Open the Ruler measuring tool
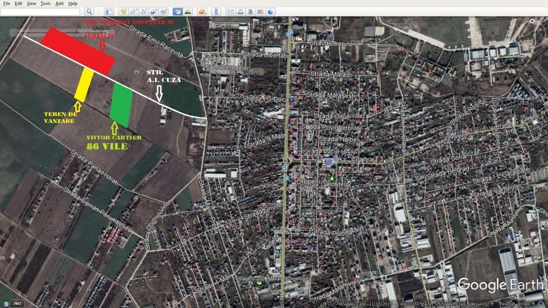Viewport: 548px width, 308px height. tap(217, 12)
